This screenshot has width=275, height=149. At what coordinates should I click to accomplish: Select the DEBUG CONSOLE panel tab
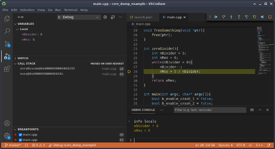pyautogui.click(x=143, y=110)
